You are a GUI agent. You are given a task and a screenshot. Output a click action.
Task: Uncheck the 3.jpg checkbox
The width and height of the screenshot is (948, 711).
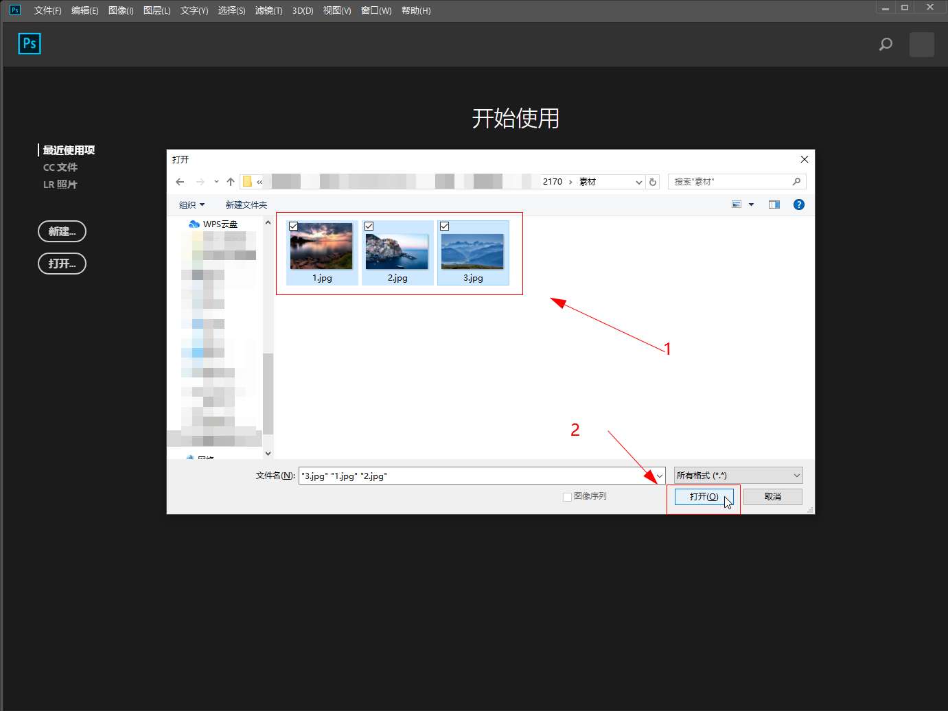444,226
